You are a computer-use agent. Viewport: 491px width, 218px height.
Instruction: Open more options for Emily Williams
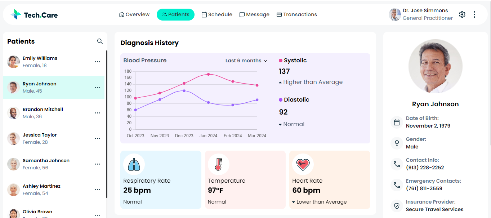click(x=98, y=62)
